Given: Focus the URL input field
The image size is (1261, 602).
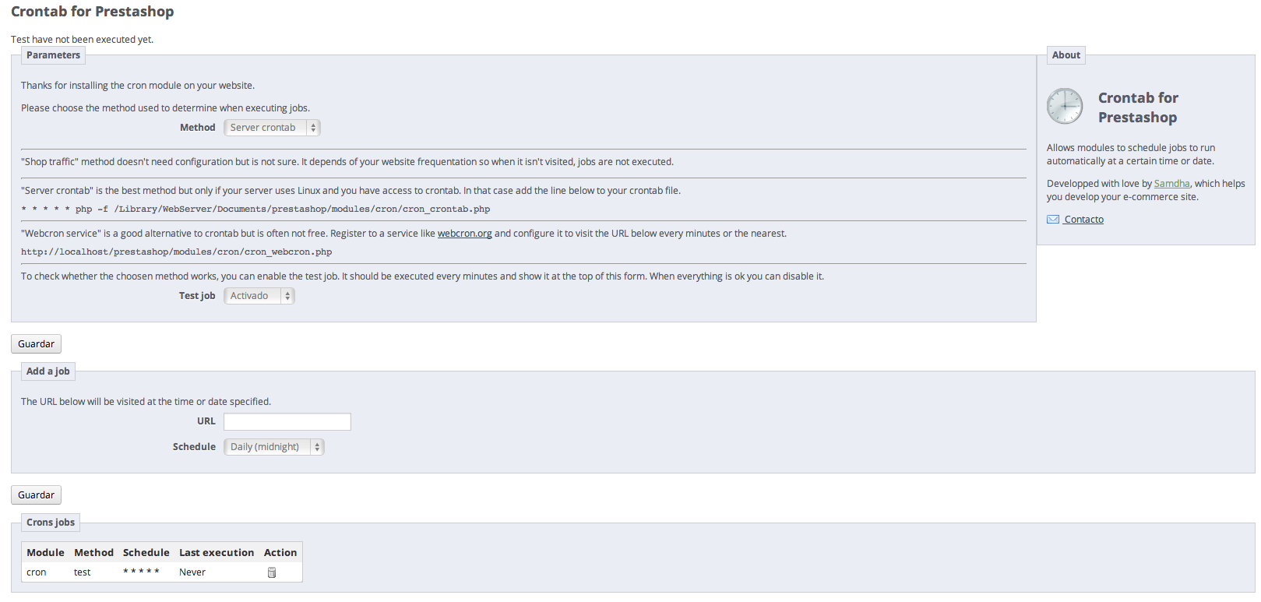Looking at the screenshot, I should click(x=287, y=421).
